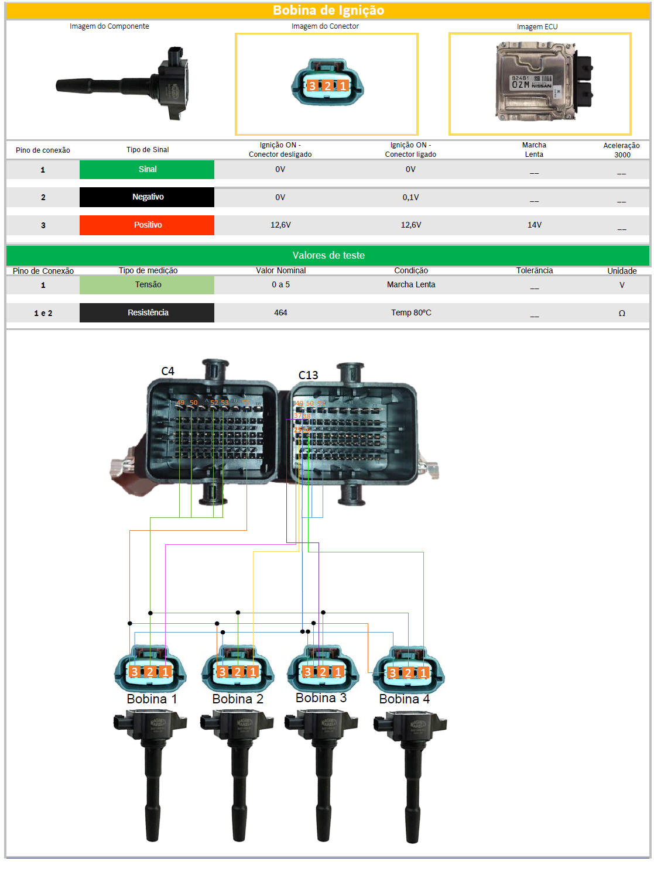The width and height of the screenshot is (654, 869).
Task: Click the Bobina de Ignição title bar
Action: (328, 11)
